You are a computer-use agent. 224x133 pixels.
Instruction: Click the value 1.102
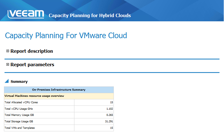click(110, 109)
